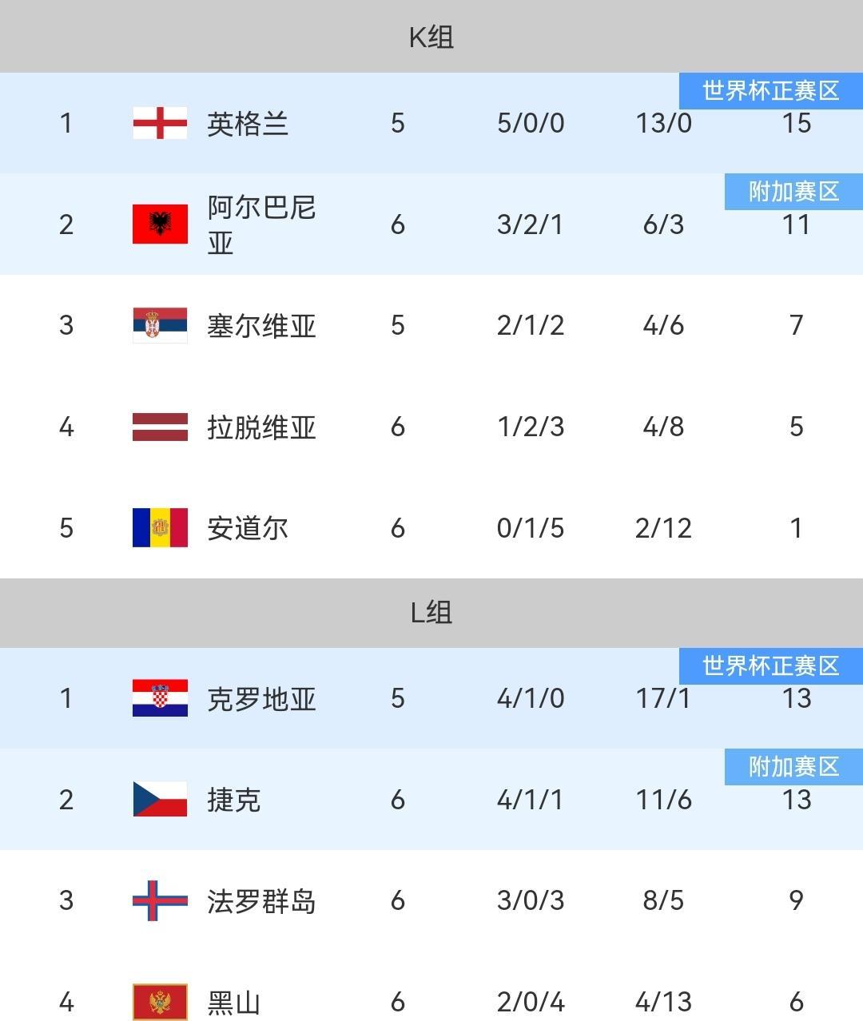Open team 阿尔巴尼亚 from the standings
The image size is (863, 1021).
pos(261,224)
